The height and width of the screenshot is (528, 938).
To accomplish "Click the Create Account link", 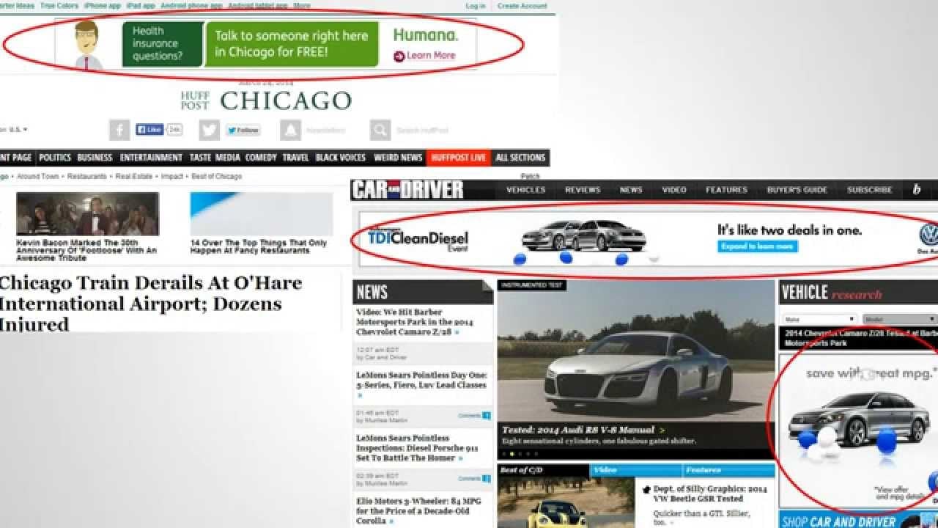I will (x=522, y=5).
